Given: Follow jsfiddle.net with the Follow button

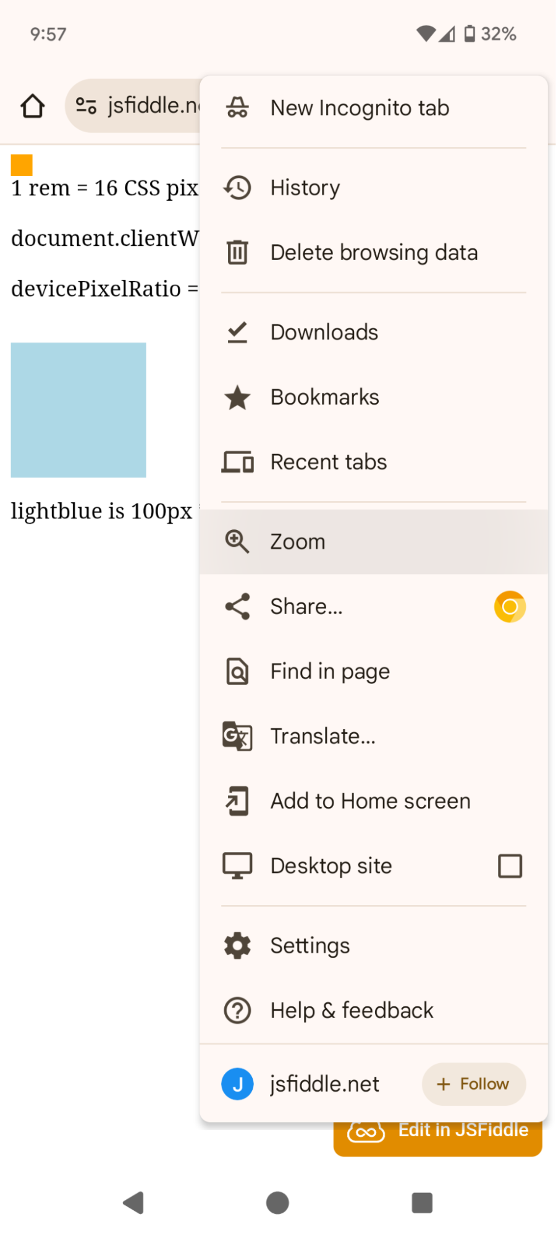Looking at the screenshot, I should [x=474, y=1084].
